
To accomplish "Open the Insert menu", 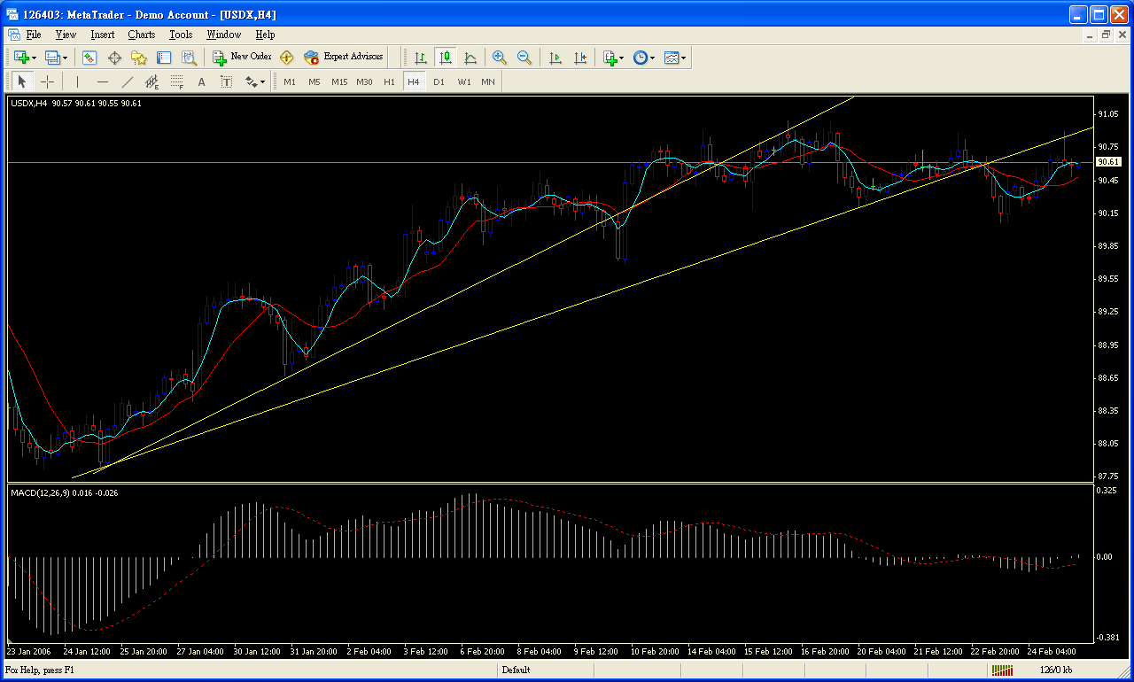I will pos(102,35).
